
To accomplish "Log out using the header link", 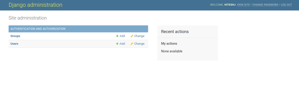I will (x=286, y=5).
